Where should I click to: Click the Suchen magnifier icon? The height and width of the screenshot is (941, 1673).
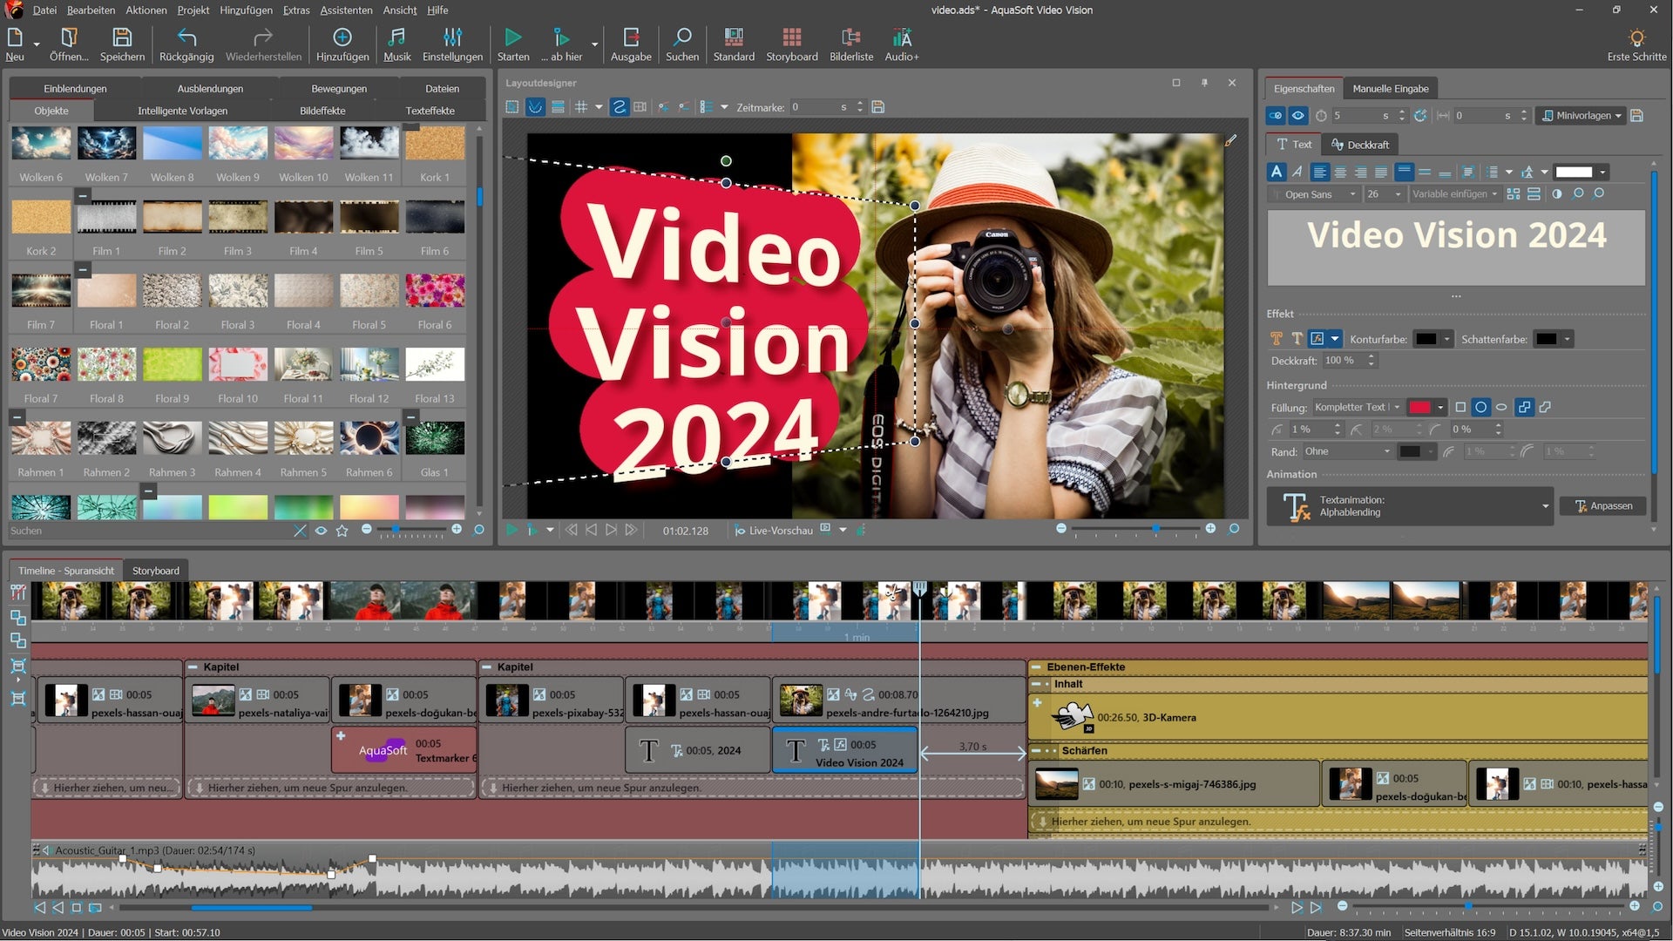click(x=682, y=37)
